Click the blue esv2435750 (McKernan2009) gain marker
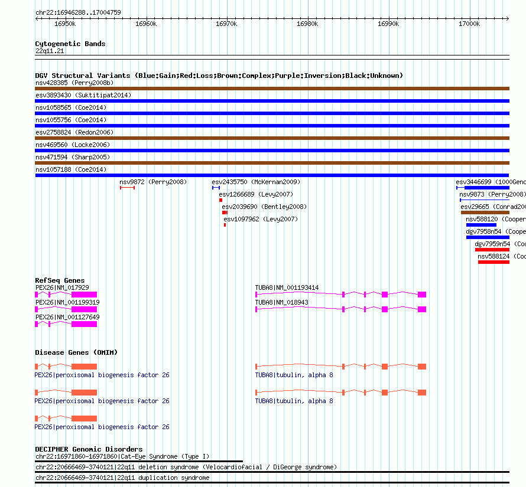Screen dimensions: 526x487 coord(216,188)
